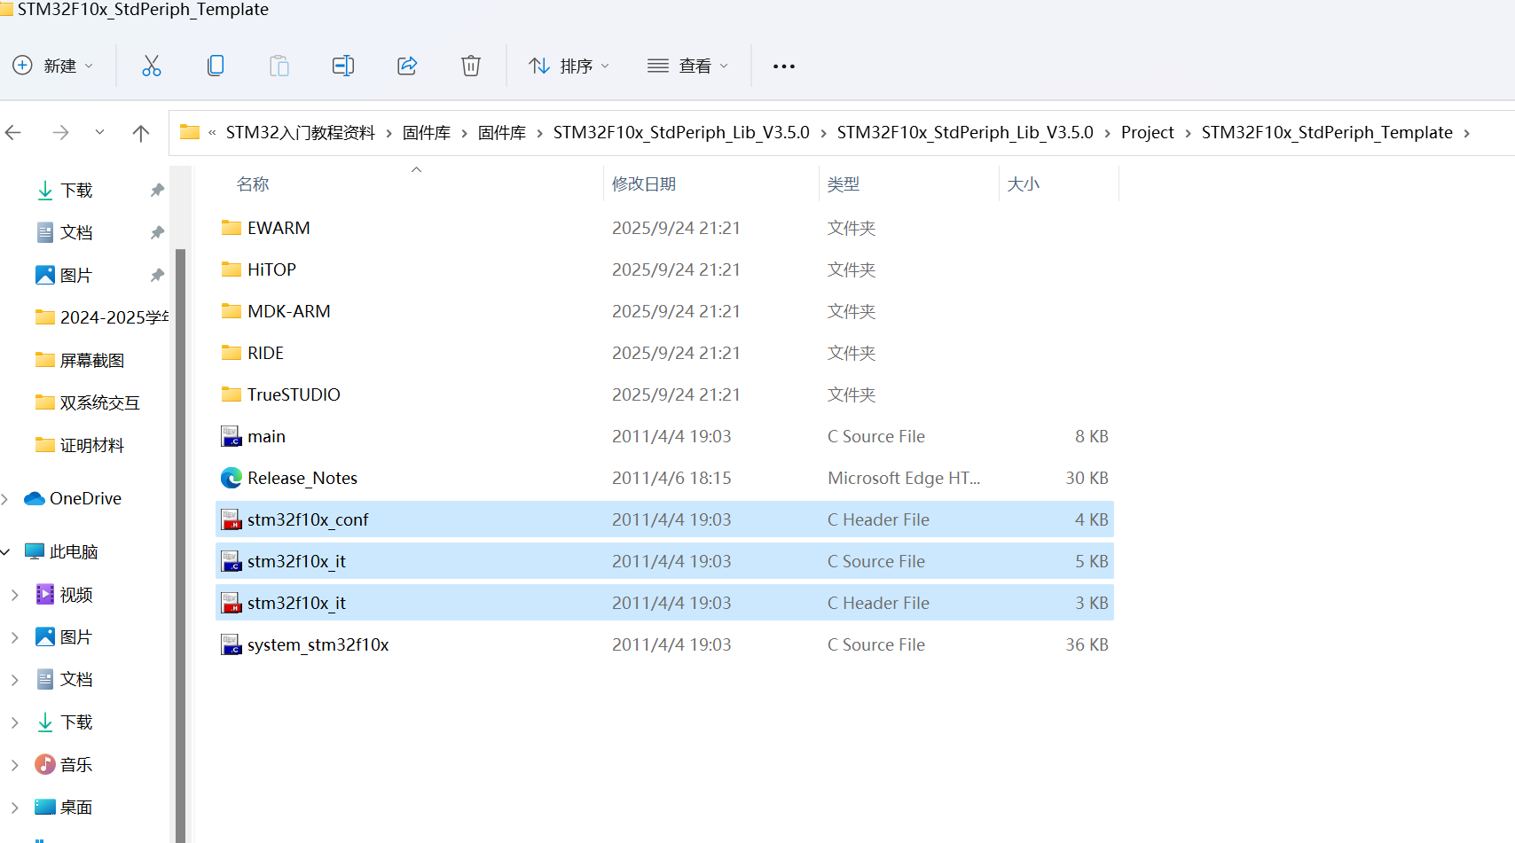Expand the 音乐 tree node
Image resolution: width=1515 pixels, height=843 pixels.
(15, 765)
